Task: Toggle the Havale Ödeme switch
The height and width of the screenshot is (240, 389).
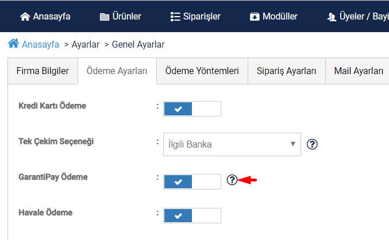Action: click(192, 216)
